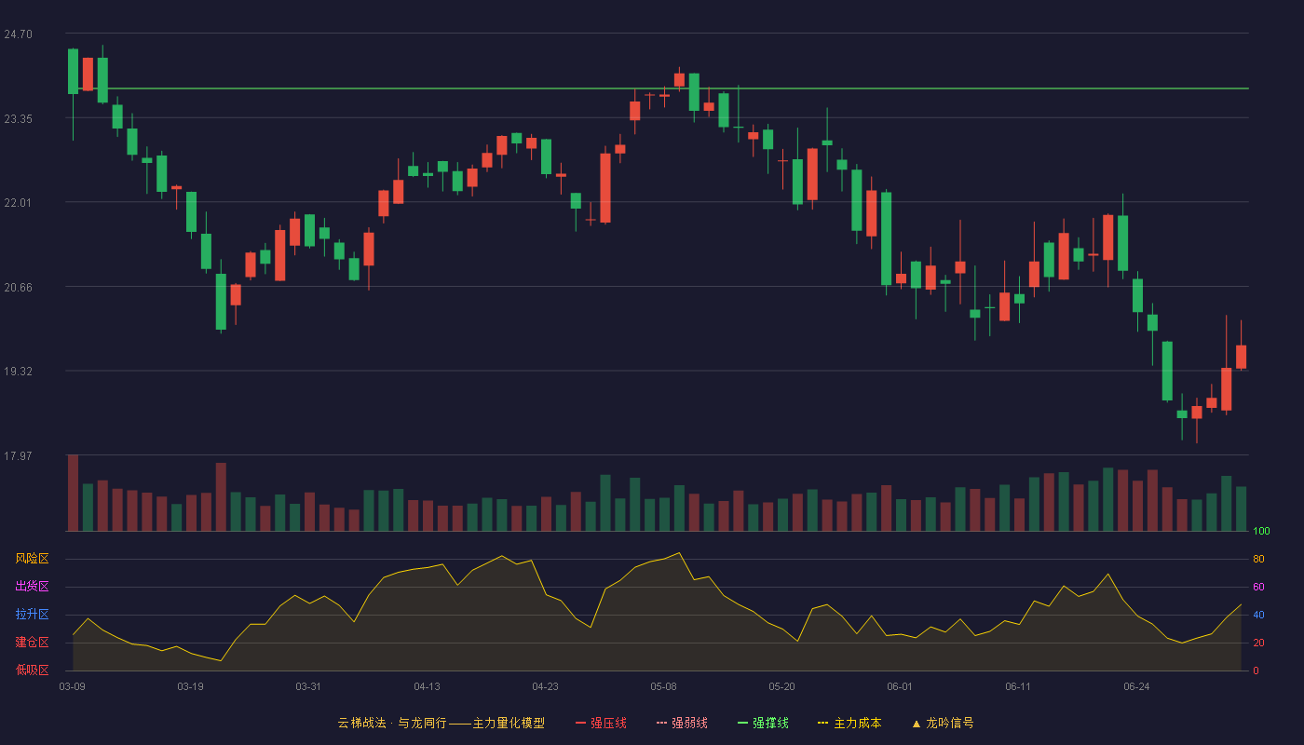Click the red 20 indicator scale value
Viewport: 1304px width, 745px height.
coord(1258,643)
